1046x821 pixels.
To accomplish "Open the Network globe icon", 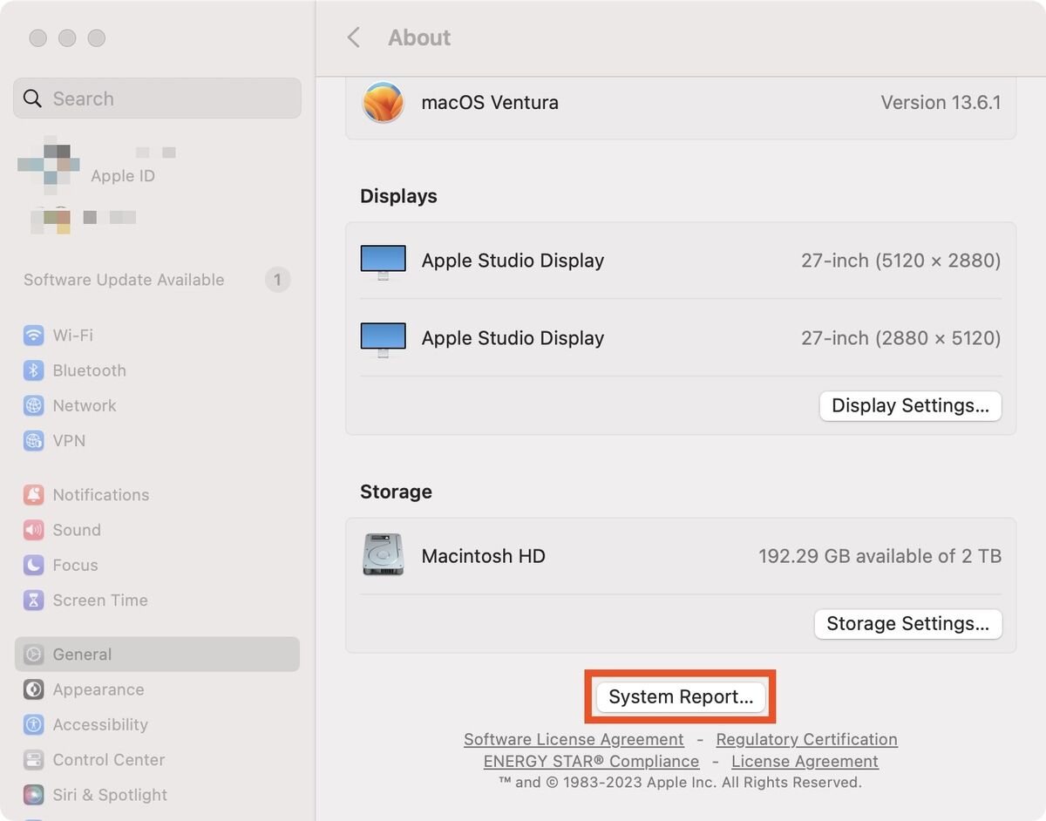I will (33, 405).
